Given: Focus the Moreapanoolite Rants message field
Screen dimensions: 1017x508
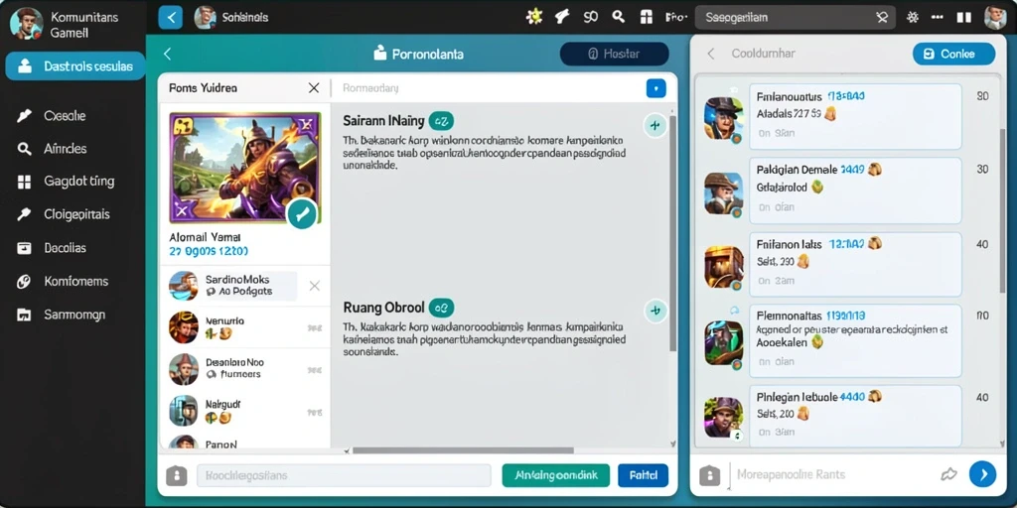Looking at the screenshot, I should pos(830,475).
